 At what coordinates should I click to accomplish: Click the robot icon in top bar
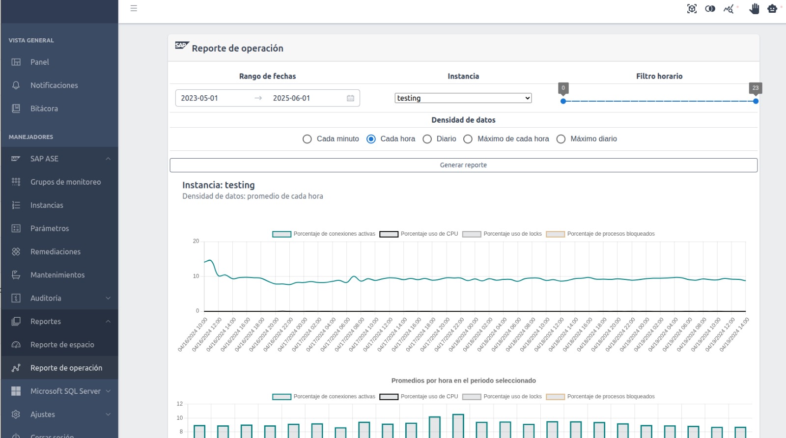point(772,9)
